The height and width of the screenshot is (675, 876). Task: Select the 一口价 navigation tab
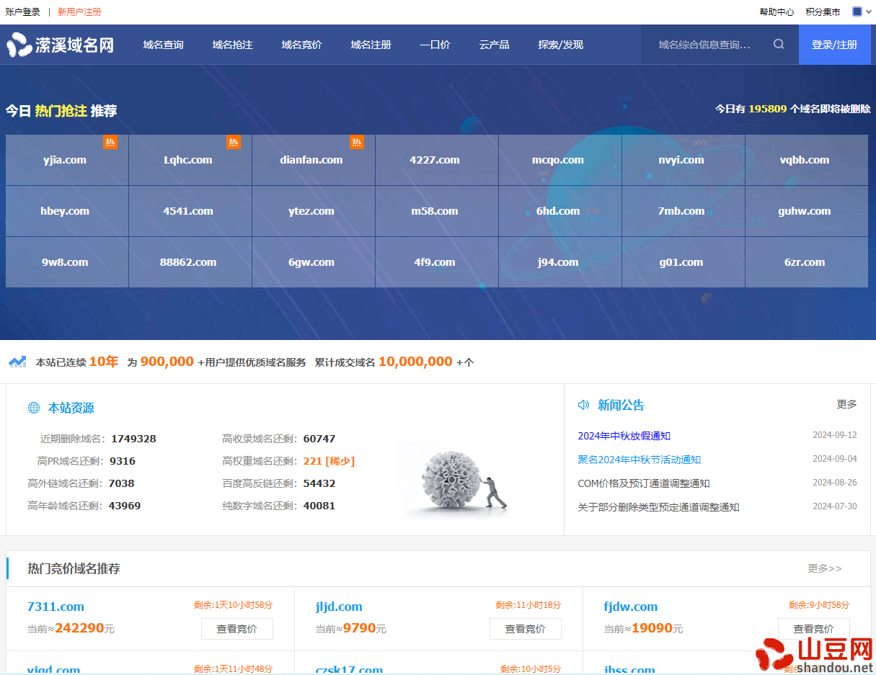click(x=435, y=44)
